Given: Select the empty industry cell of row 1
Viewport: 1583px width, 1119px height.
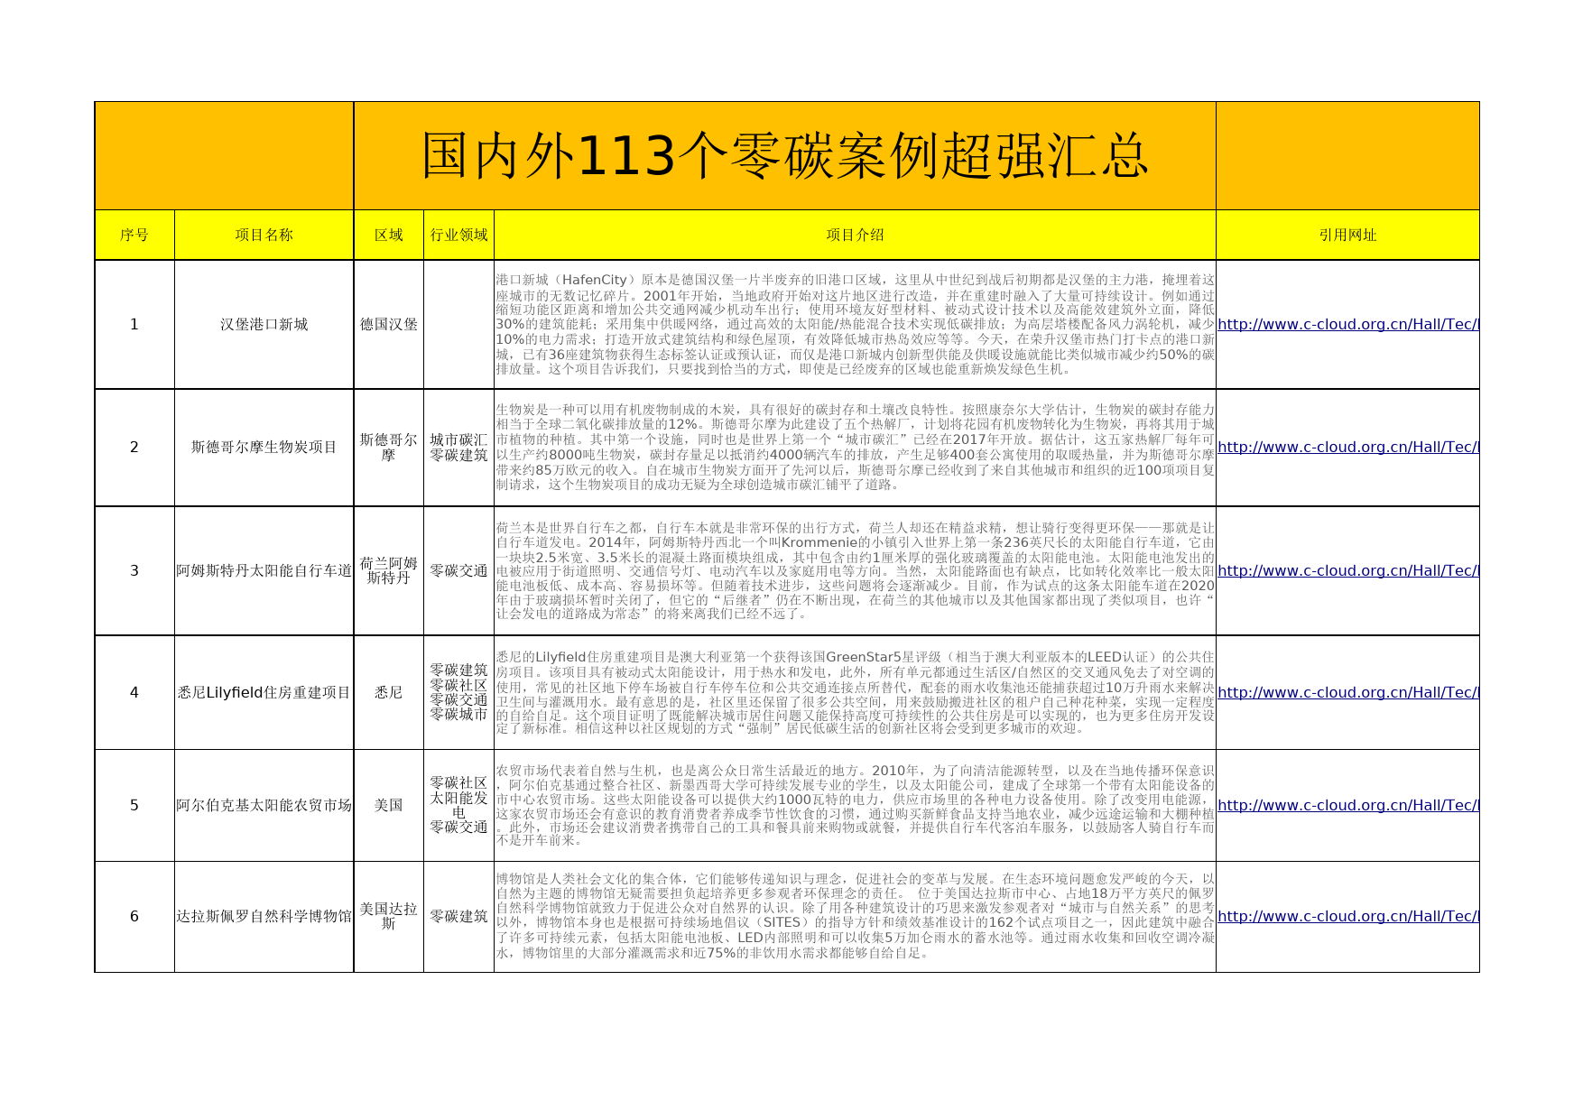Looking at the screenshot, I should coord(459,325).
